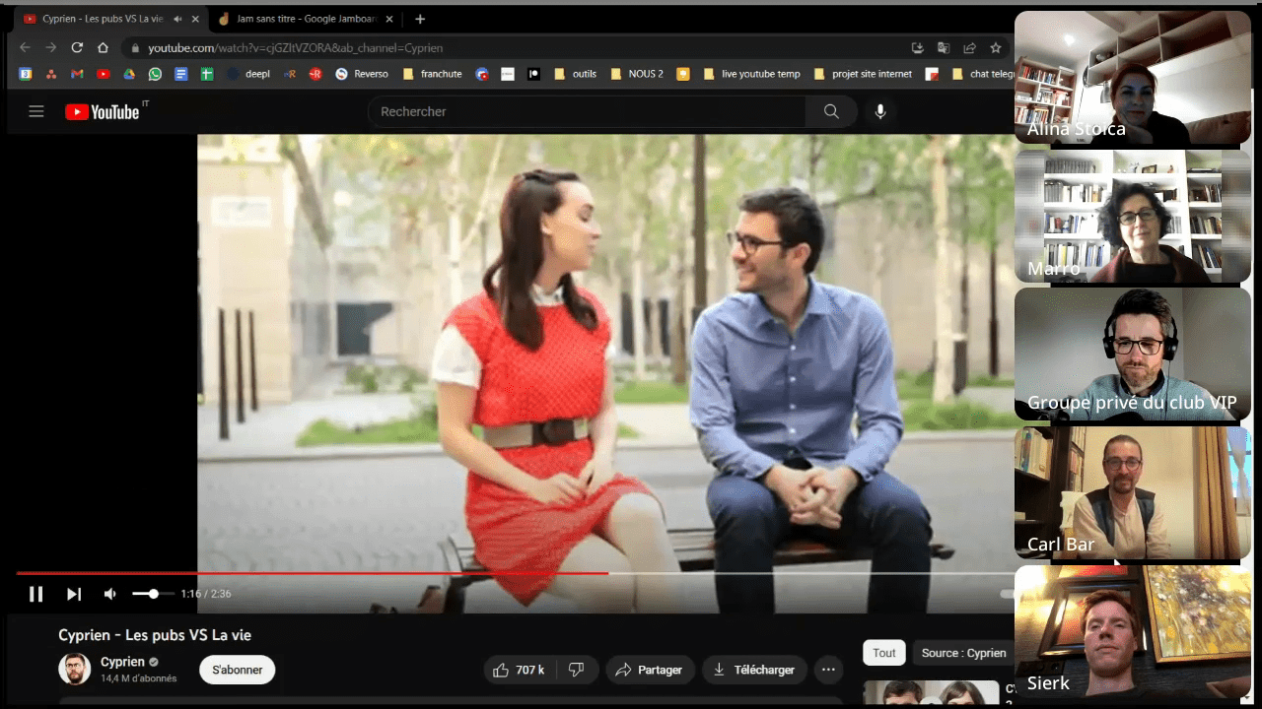Open the Gmail bookmark

pos(77,74)
